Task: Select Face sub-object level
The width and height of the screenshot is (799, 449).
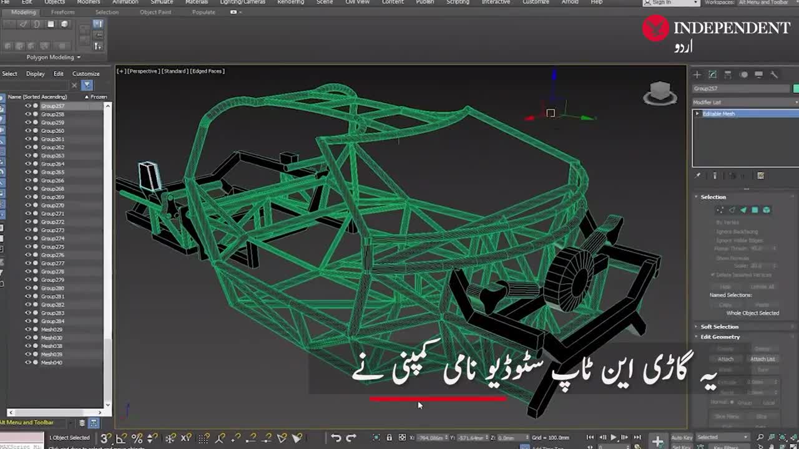Action: tap(743, 210)
